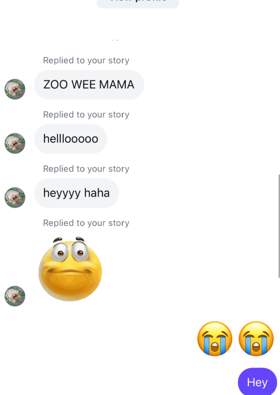Open story reply label above heyyyy haha
This screenshot has width=280, height=395.
(x=86, y=169)
